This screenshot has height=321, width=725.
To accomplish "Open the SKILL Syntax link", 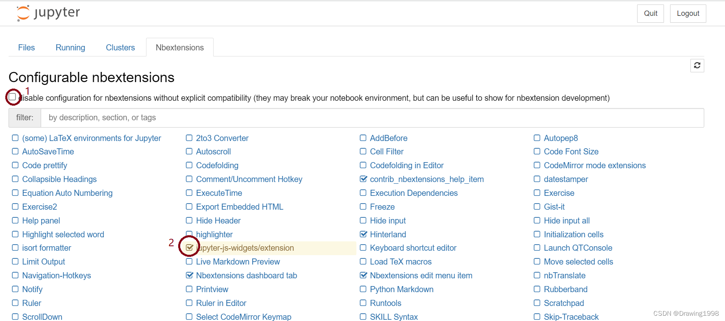I will pos(394,317).
